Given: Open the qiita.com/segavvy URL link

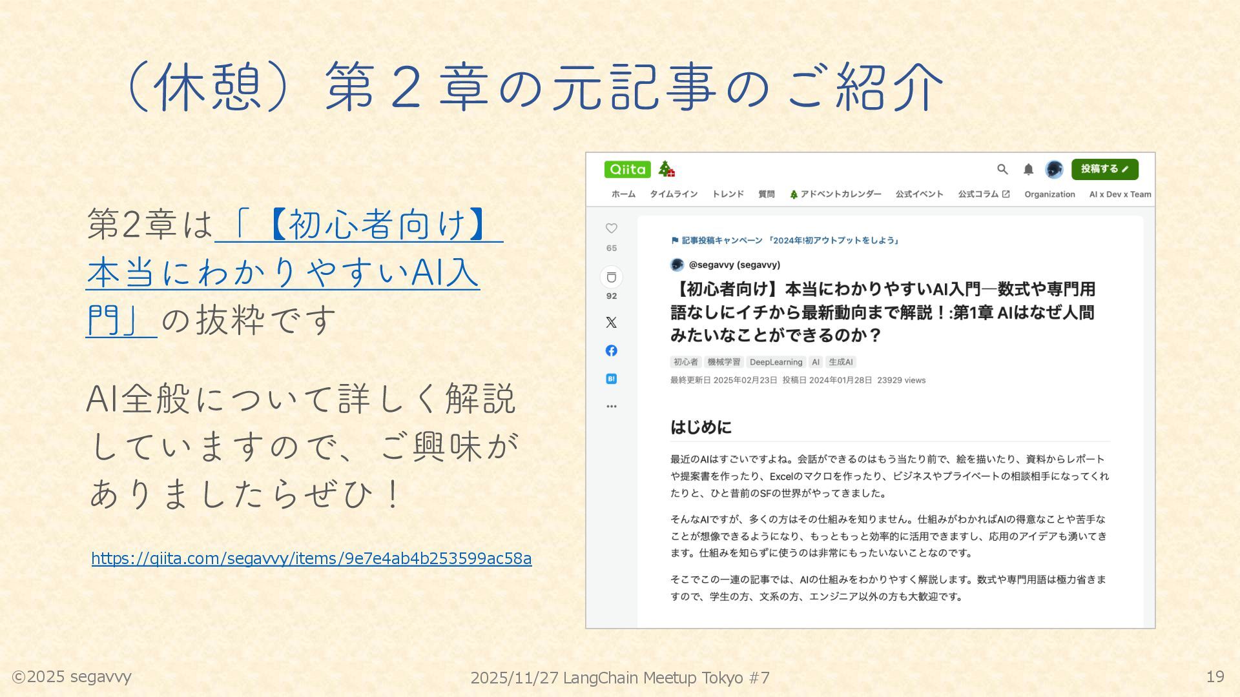Looking at the screenshot, I should [x=311, y=558].
